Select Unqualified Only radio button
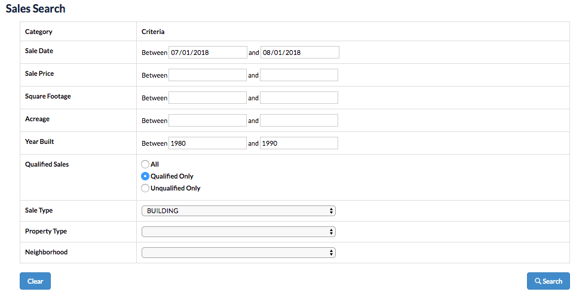The width and height of the screenshot is (576, 298). point(145,188)
